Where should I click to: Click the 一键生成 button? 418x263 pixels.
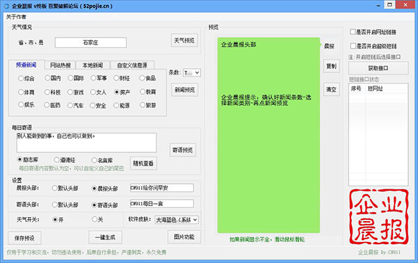coord(105,237)
